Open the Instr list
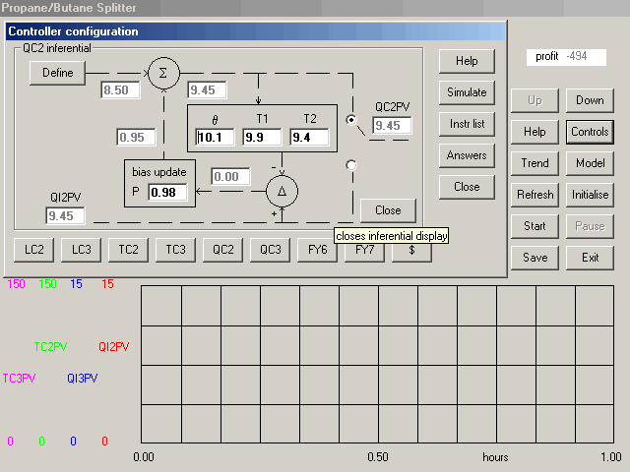The height and width of the screenshot is (472, 630). (467, 124)
